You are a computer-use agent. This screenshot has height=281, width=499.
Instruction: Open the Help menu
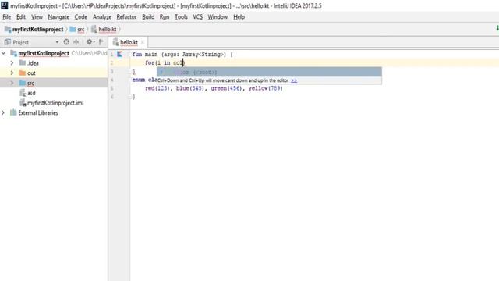[x=239, y=17]
